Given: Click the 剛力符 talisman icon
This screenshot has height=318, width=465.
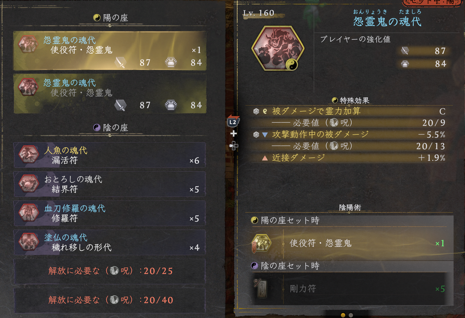Looking at the screenshot, I should click(261, 289).
